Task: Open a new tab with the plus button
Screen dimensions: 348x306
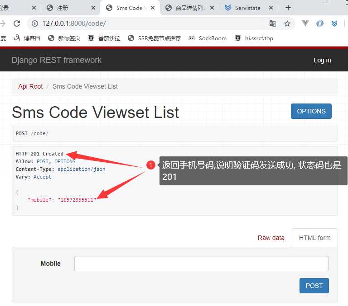Action: coord(288,8)
